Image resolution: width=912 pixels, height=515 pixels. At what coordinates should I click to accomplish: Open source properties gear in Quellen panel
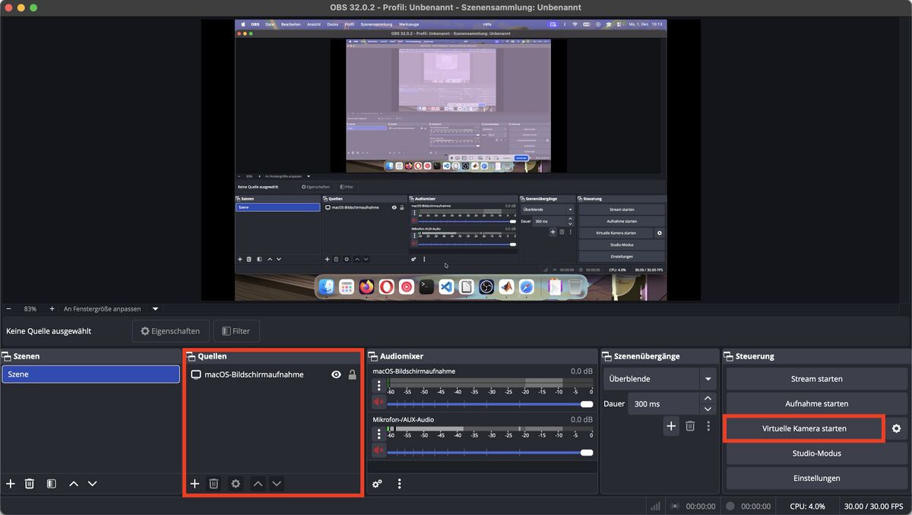(x=236, y=484)
